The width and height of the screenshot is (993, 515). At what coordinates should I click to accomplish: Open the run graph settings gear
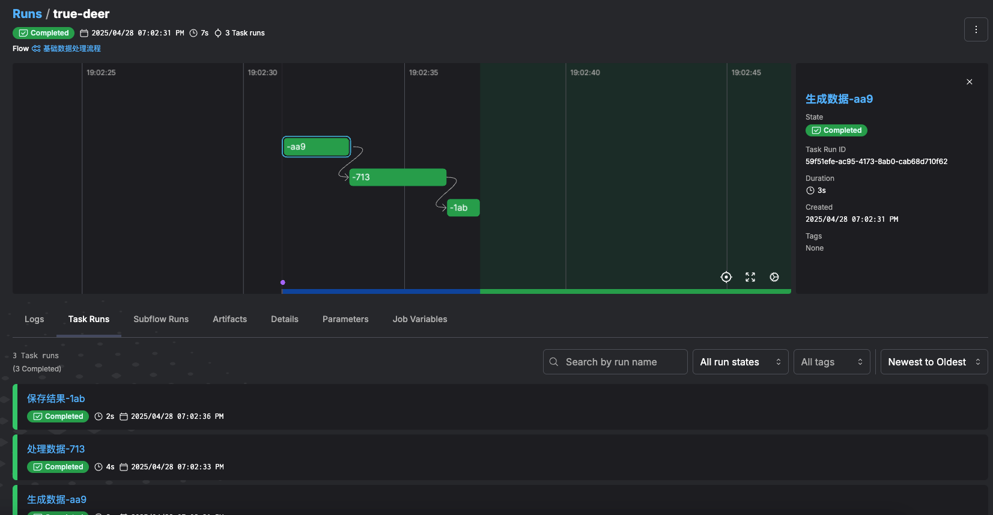pyautogui.click(x=774, y=277)
